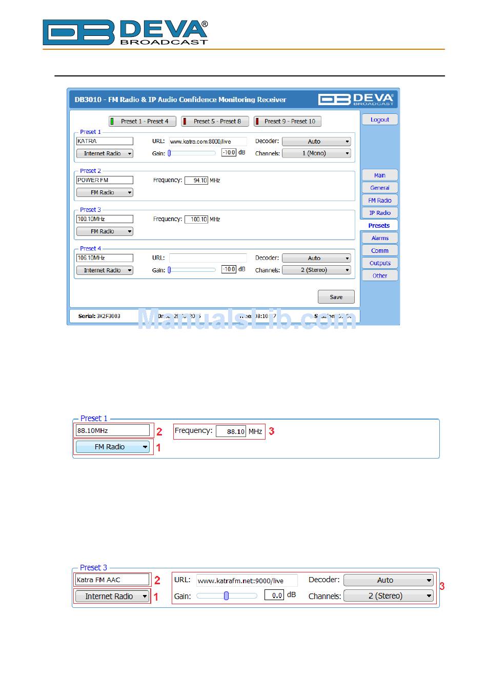
Task: Open the IP Radio menu page
Action: pyautogui.click(x=380, y=213)
